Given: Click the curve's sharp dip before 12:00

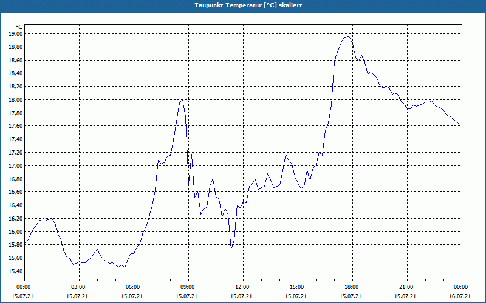Looking at the screenshot, I should coord(231,249).
